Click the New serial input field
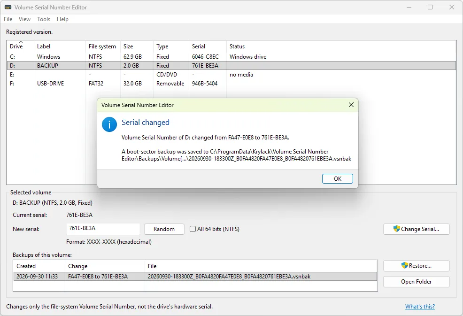 (x=103, y=229)
